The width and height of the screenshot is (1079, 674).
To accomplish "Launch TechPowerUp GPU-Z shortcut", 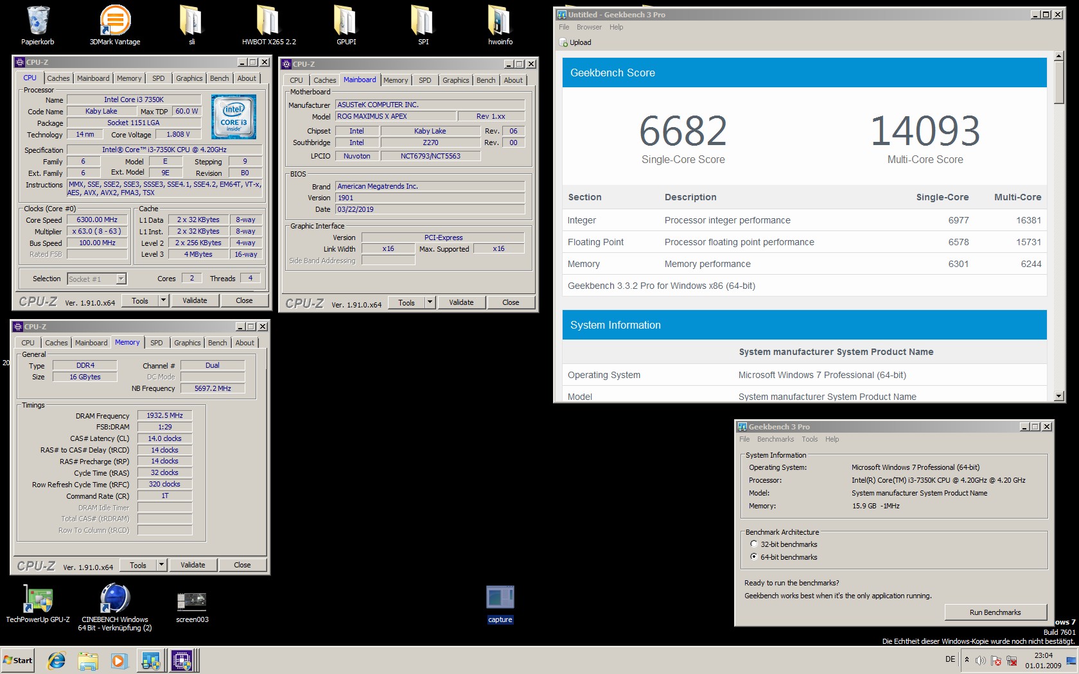I will coord(38,603).
